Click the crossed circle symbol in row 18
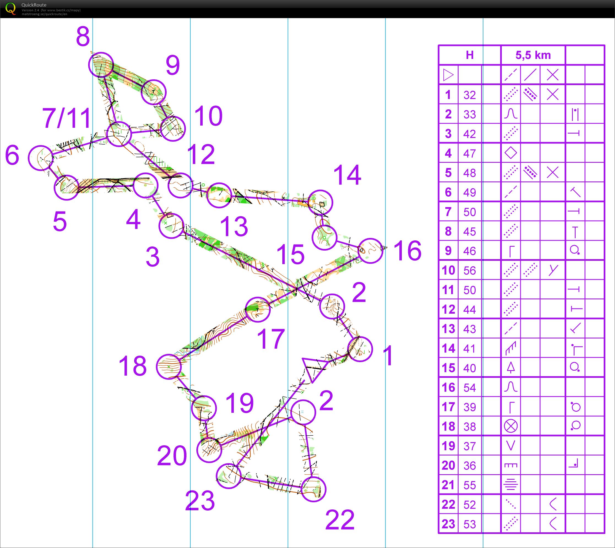The height and width of the screenshot is (548, 615). coord(511,426)
